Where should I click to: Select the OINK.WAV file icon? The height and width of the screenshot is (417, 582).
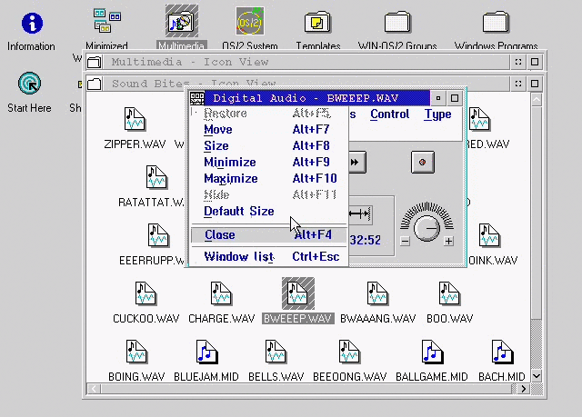tap(489, 235)
